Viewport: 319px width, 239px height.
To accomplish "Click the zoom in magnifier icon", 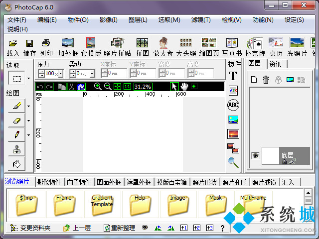I will 98,87.
